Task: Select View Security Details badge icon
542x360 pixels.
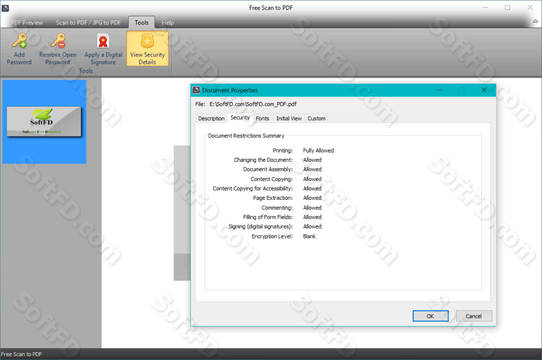Action: click(x=147, y=40)
